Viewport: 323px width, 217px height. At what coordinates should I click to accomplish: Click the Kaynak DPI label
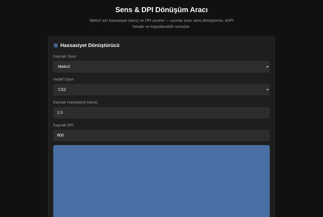[63, 125]
